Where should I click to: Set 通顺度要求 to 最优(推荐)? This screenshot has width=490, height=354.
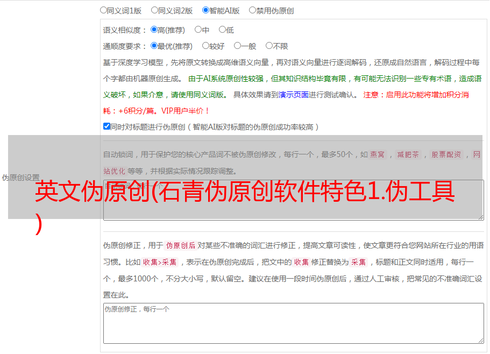tap(154, 46)
